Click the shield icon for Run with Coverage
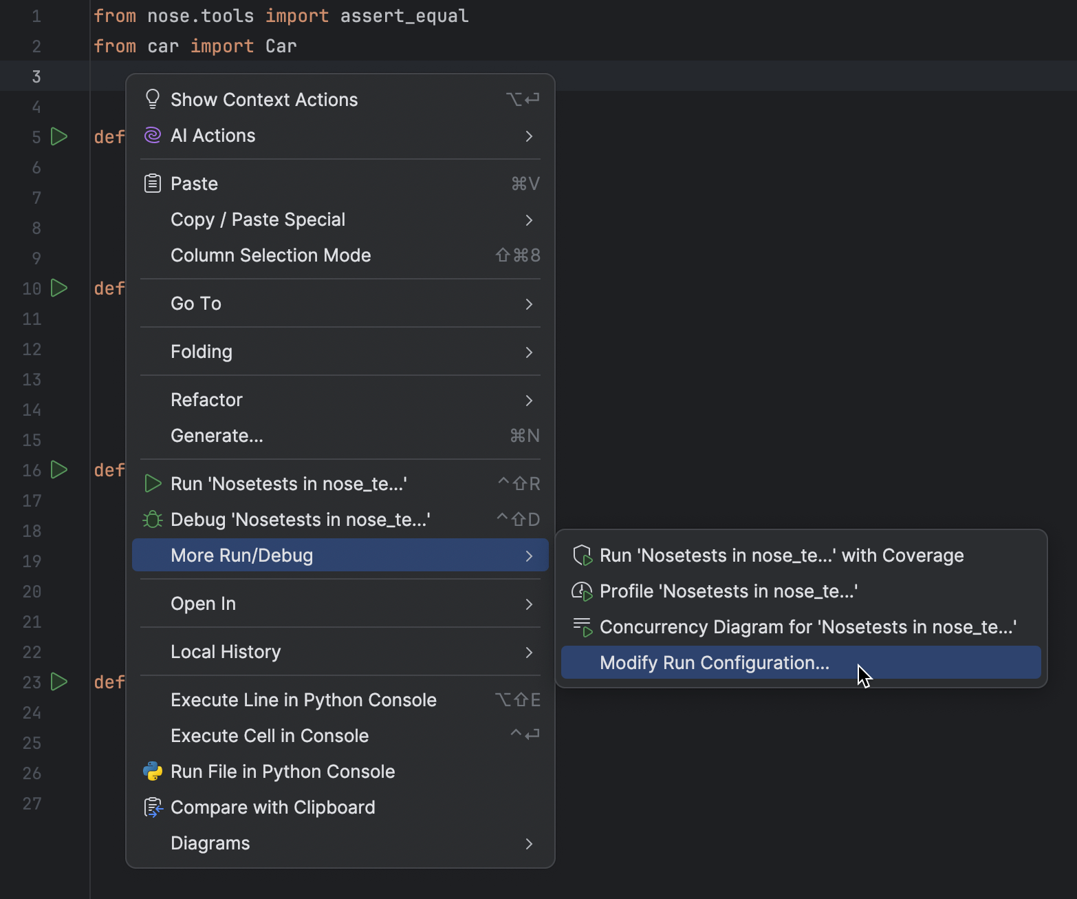The image size is (1077, 899). click(582, 555)
